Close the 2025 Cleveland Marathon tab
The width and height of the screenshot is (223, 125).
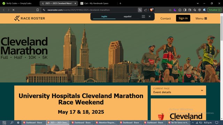75,3
